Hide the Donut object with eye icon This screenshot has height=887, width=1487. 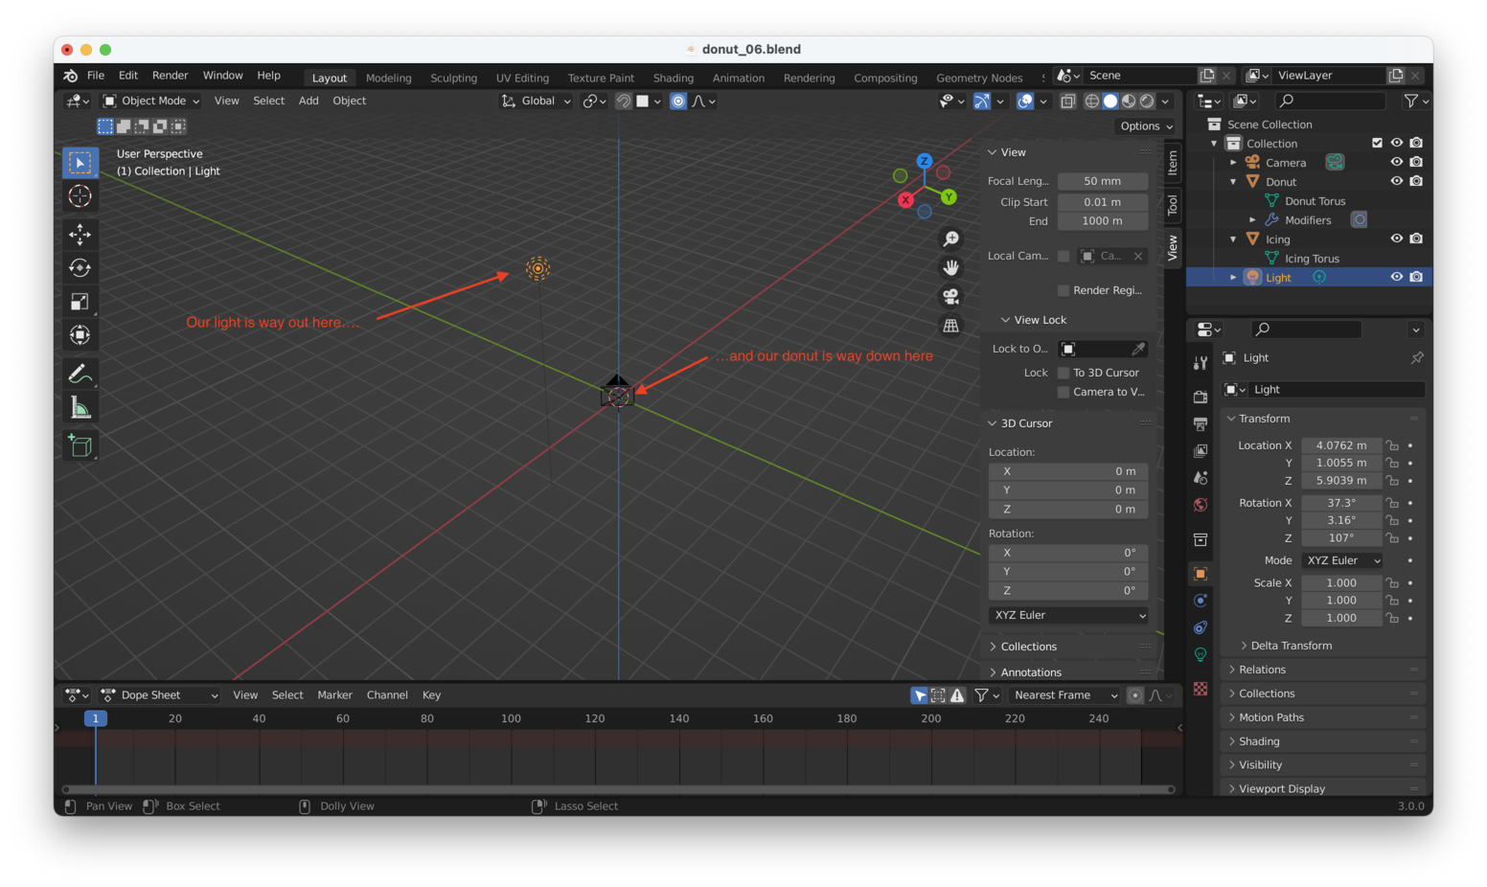point(1396,181)
